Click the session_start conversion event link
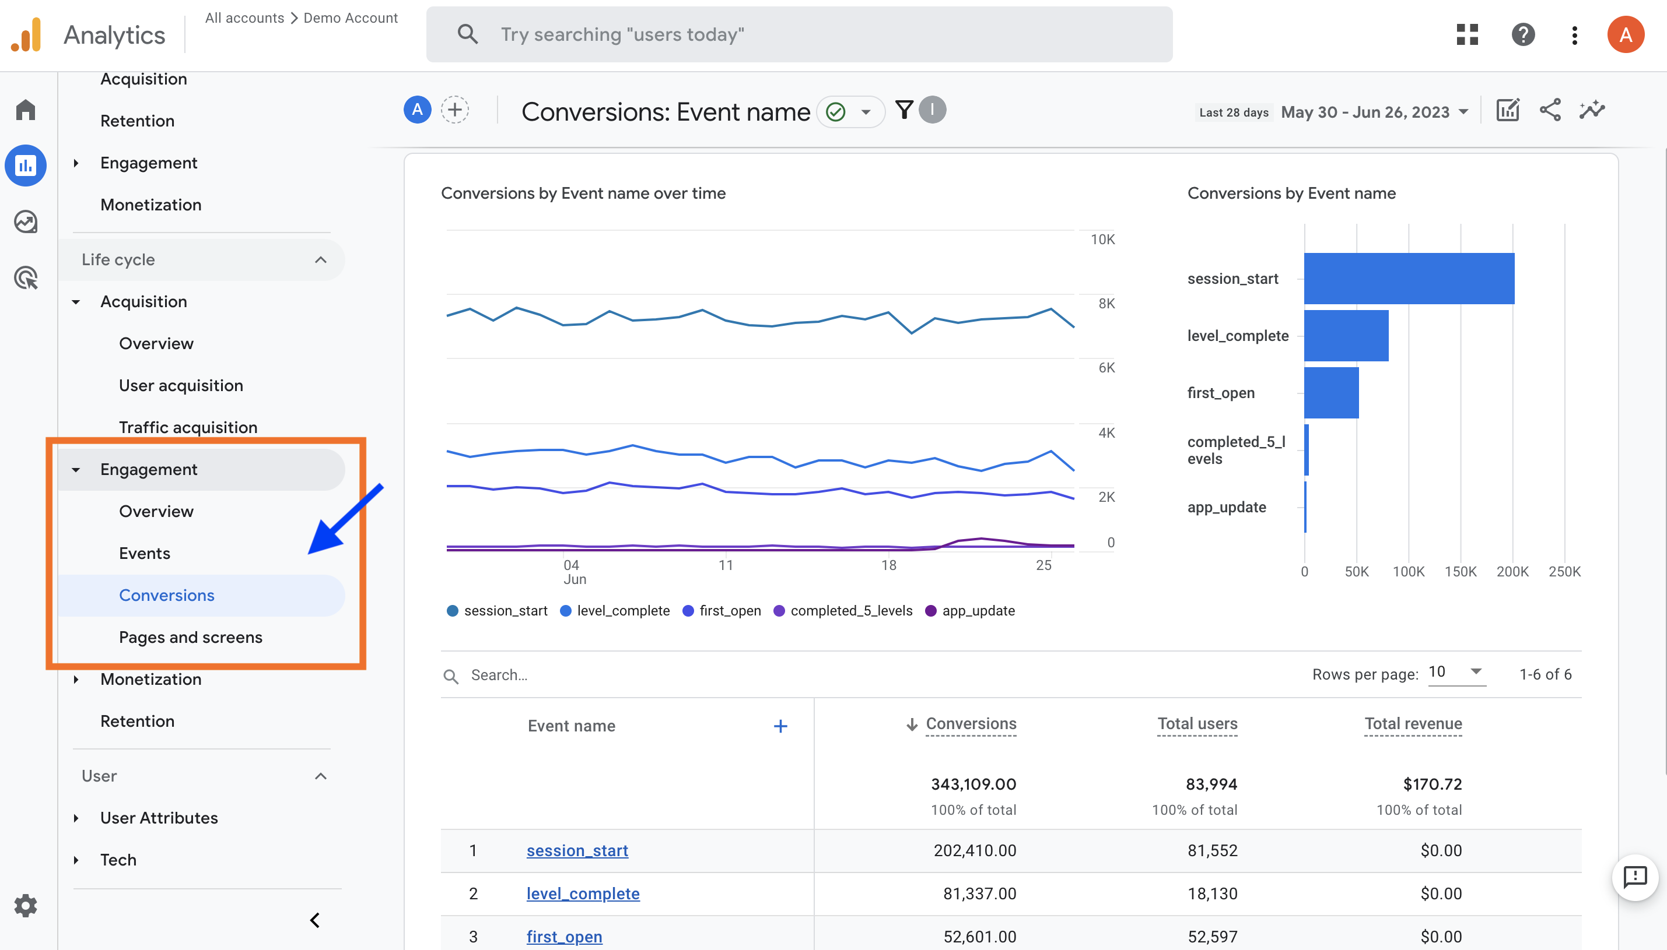This screenshot has width=1667, height=950. [577, 849]
